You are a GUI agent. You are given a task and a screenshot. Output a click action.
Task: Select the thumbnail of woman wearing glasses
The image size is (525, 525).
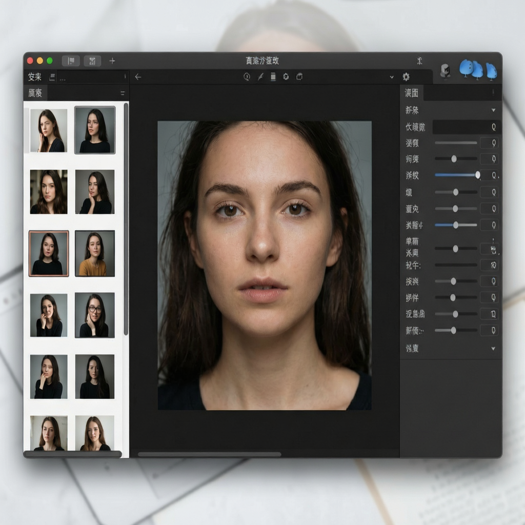pos(95,315)
